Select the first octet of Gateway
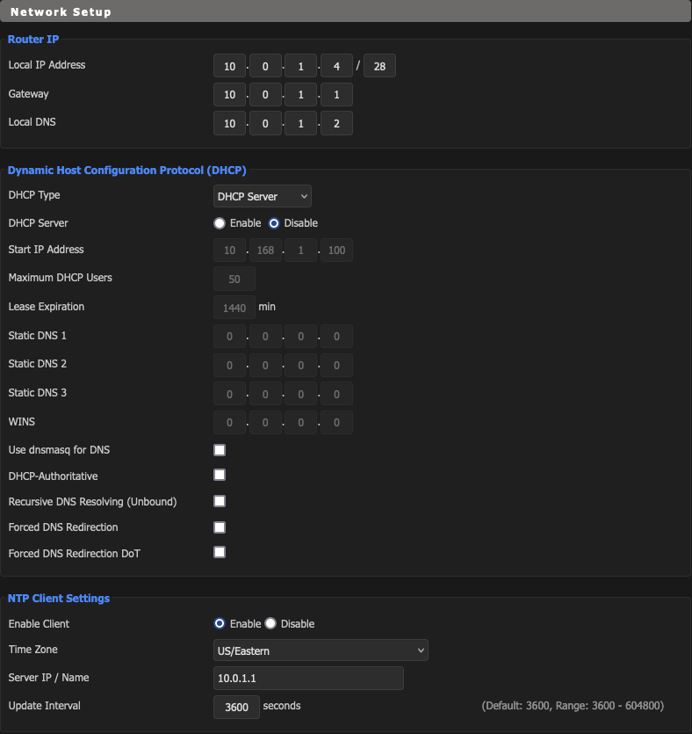This screenshot has width=692, height=734. tap(229, 95)
